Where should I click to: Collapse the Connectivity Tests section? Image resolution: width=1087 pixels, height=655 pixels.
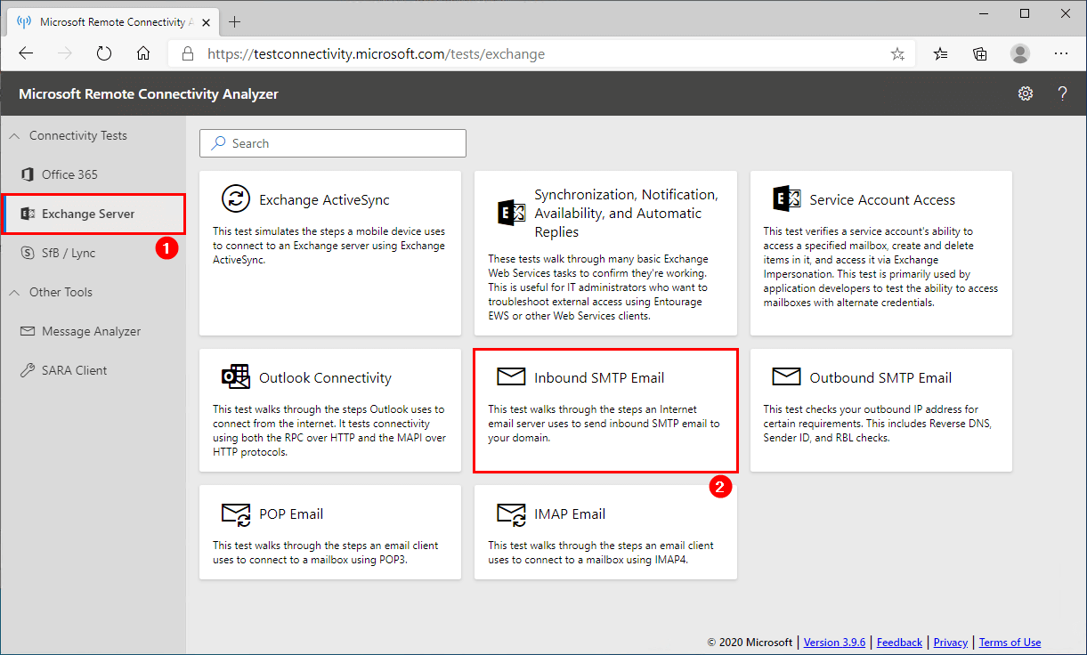(x=13, y=135)
